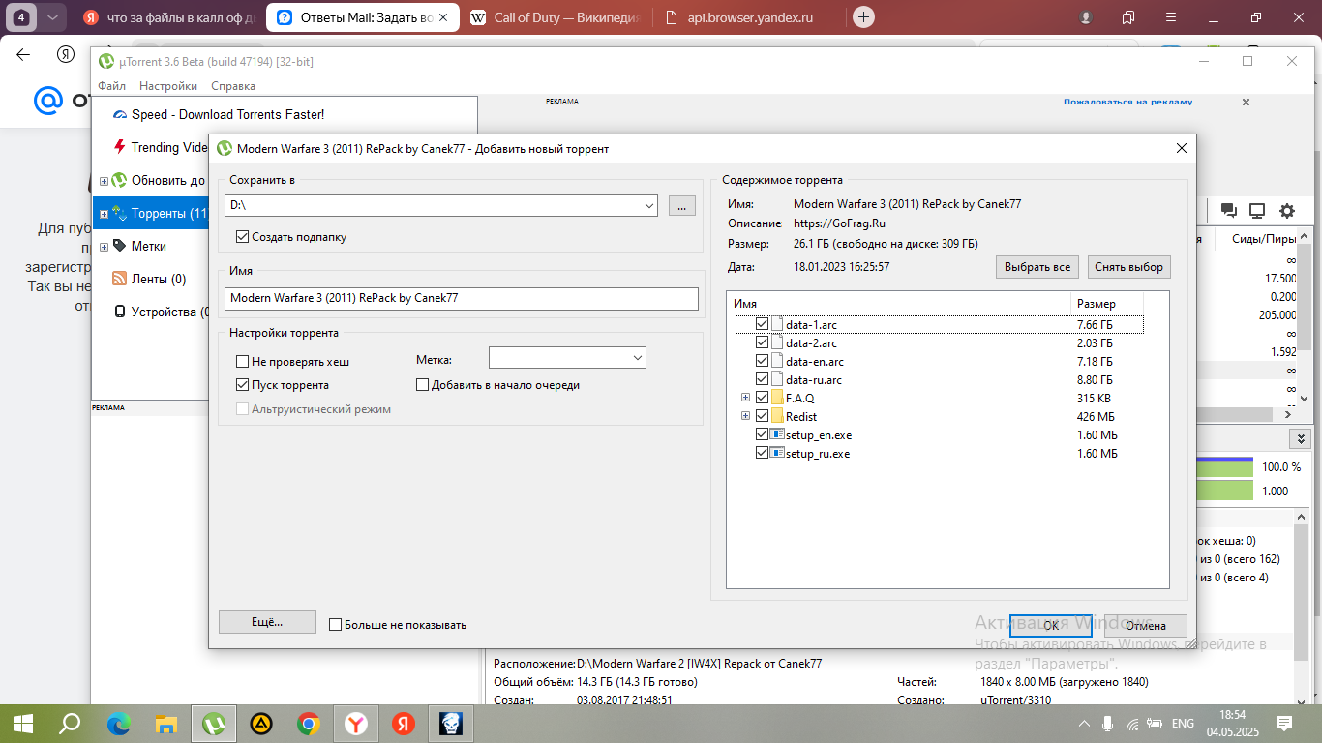
Task: Uncheck the data-en.arc file checkbox
Action: click(x=762, y=361)
